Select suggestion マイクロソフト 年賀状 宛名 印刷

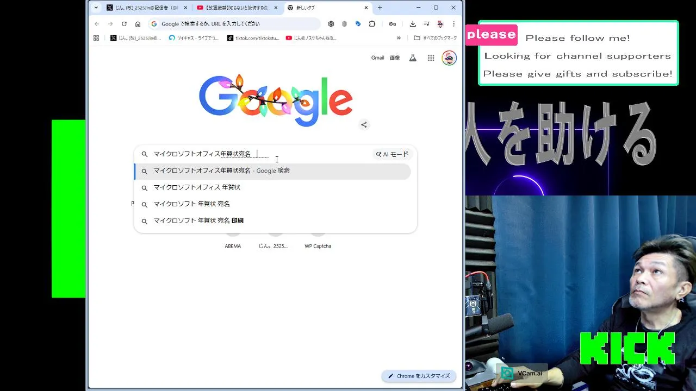click(272, 221)
